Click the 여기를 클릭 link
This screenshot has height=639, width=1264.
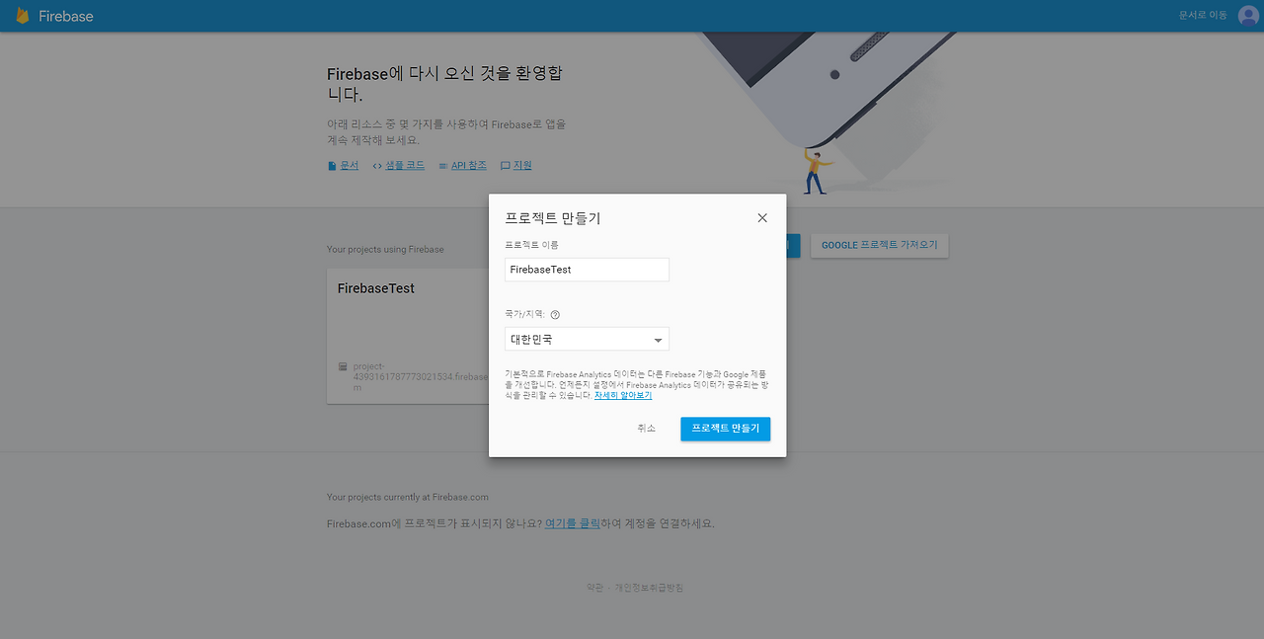tap(573, 523)
